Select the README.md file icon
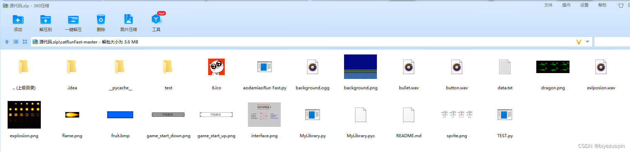The width and height of the screenshot is (630, 152). [x=409, y=115]
